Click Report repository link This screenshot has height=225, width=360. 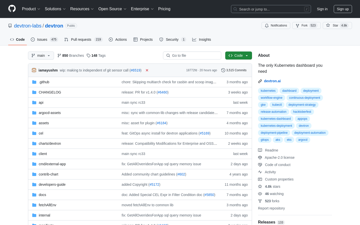(x=271, y=208)
